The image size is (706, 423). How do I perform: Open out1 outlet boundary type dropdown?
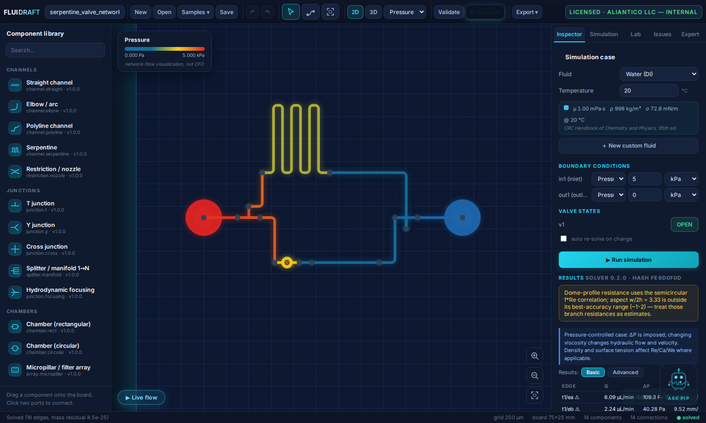coord(609,195)
